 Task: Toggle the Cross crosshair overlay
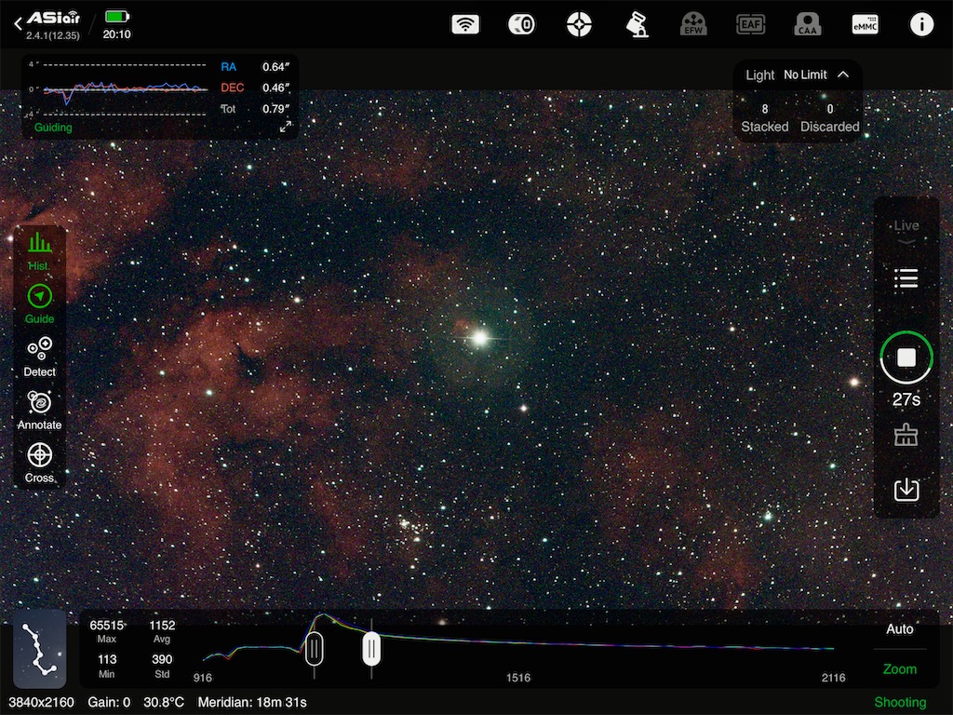click(x=39, y=463)
